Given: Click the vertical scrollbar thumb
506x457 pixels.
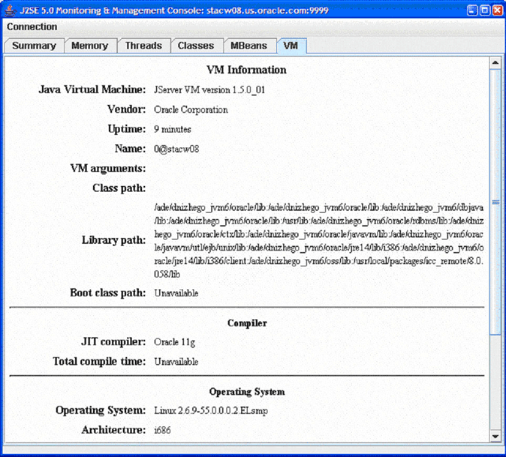Looking at the screenshot, I should (495, 203).
